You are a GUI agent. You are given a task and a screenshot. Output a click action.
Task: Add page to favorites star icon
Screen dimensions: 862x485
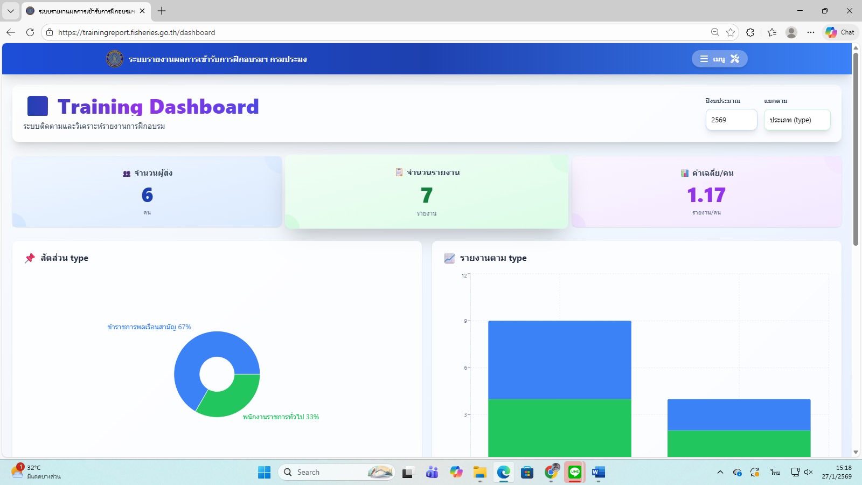click(731, 32)
